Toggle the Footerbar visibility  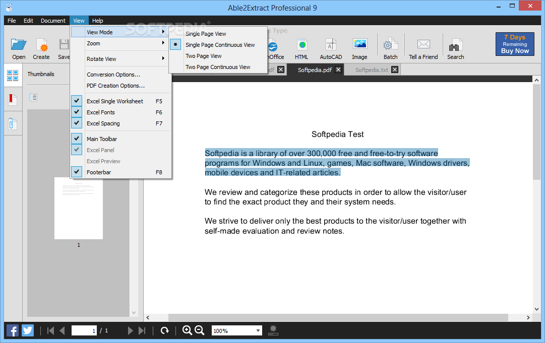tap(121, 172)
